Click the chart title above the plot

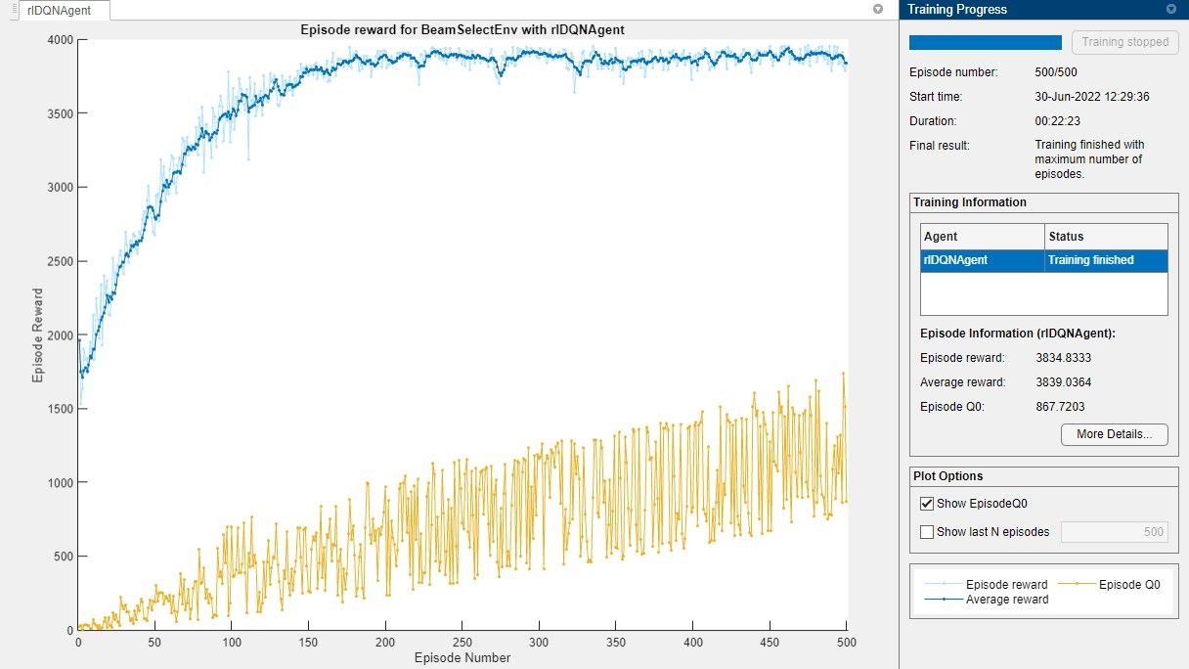[x=462, y=29]
